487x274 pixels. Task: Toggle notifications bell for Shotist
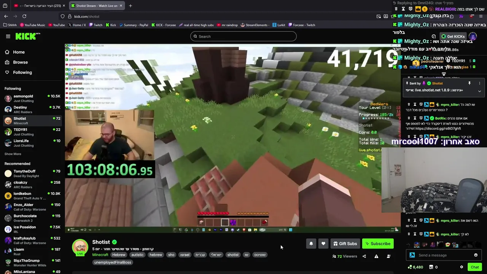point(311,244)
